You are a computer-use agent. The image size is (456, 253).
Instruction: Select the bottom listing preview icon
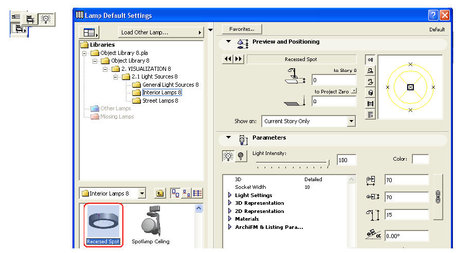point(369,115)
